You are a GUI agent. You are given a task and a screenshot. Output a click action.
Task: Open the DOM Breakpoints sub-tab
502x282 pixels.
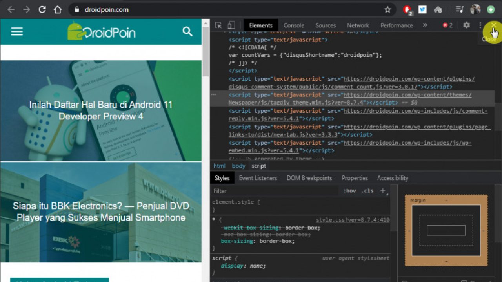[x=309, y=178]
